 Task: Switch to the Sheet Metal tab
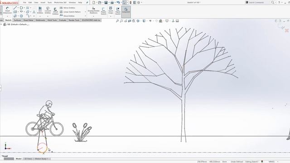(28, 20)
